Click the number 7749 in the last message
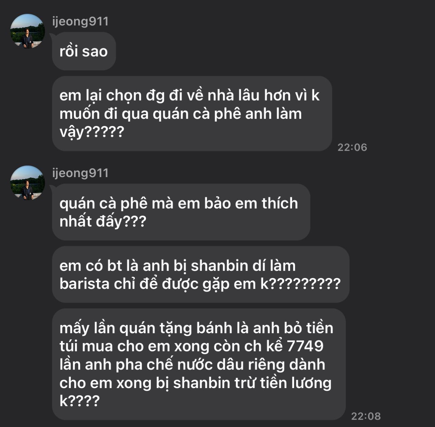The width and height of the screenshot is (435, 427). (x=305, y=346)
